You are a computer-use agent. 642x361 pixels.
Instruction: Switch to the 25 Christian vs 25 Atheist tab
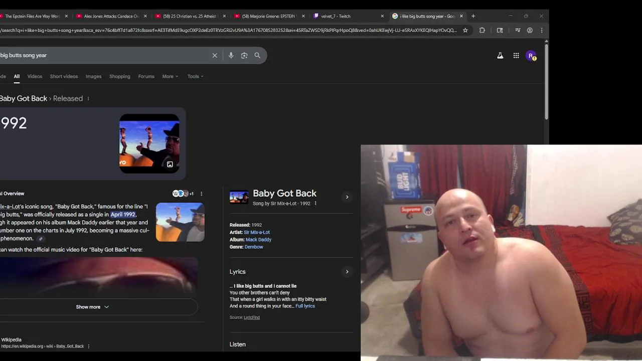190,16
